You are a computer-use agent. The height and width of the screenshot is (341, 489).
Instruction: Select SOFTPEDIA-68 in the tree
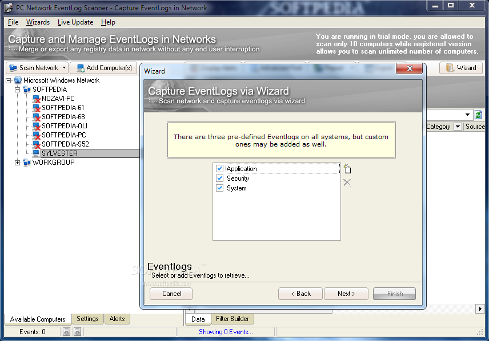63,117
